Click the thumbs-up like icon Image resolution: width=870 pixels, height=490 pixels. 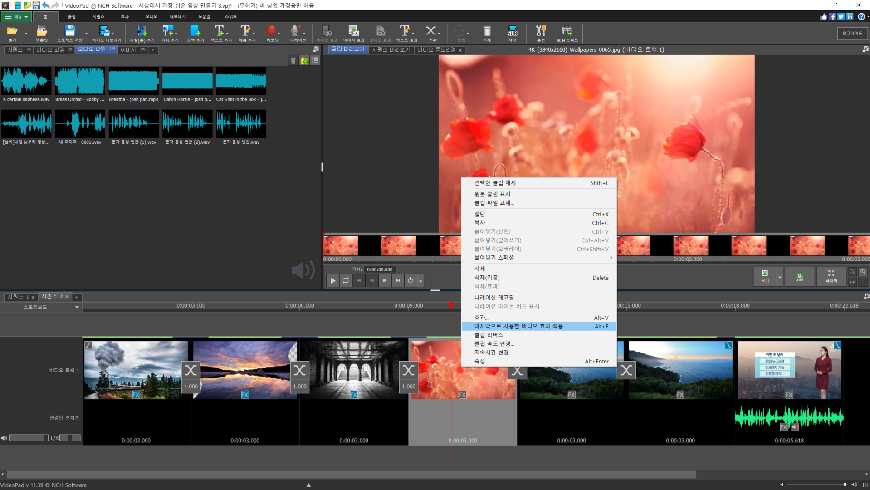tap(824, 16)
